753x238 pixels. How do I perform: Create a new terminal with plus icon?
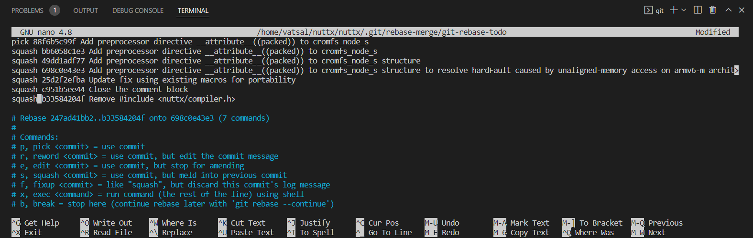674,10
